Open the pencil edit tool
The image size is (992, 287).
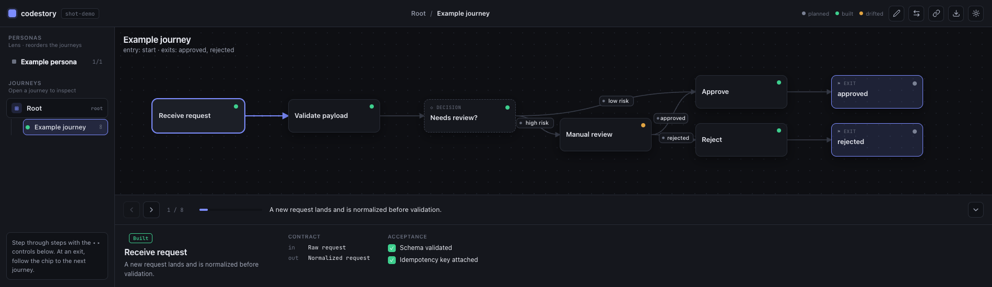point(896,14)
